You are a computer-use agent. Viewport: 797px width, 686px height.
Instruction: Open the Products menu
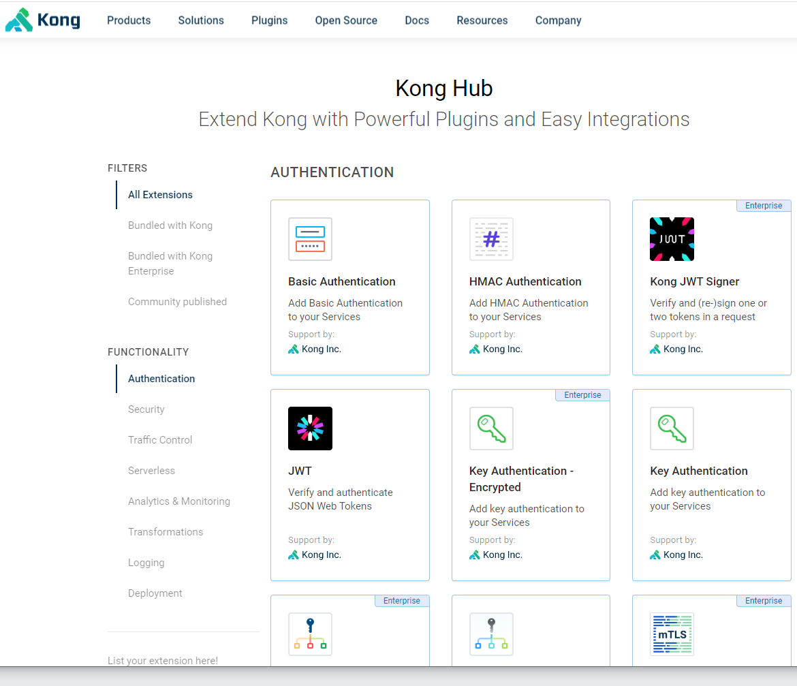point(129,20)
